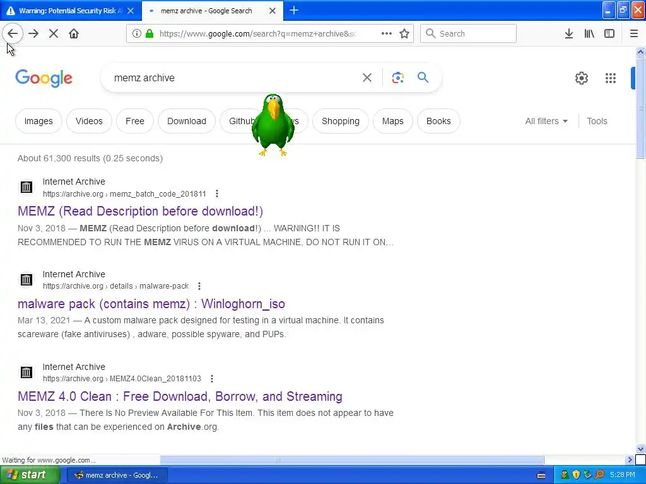Click the horizontal scrollbar right arrow

[x=630, y=459]
